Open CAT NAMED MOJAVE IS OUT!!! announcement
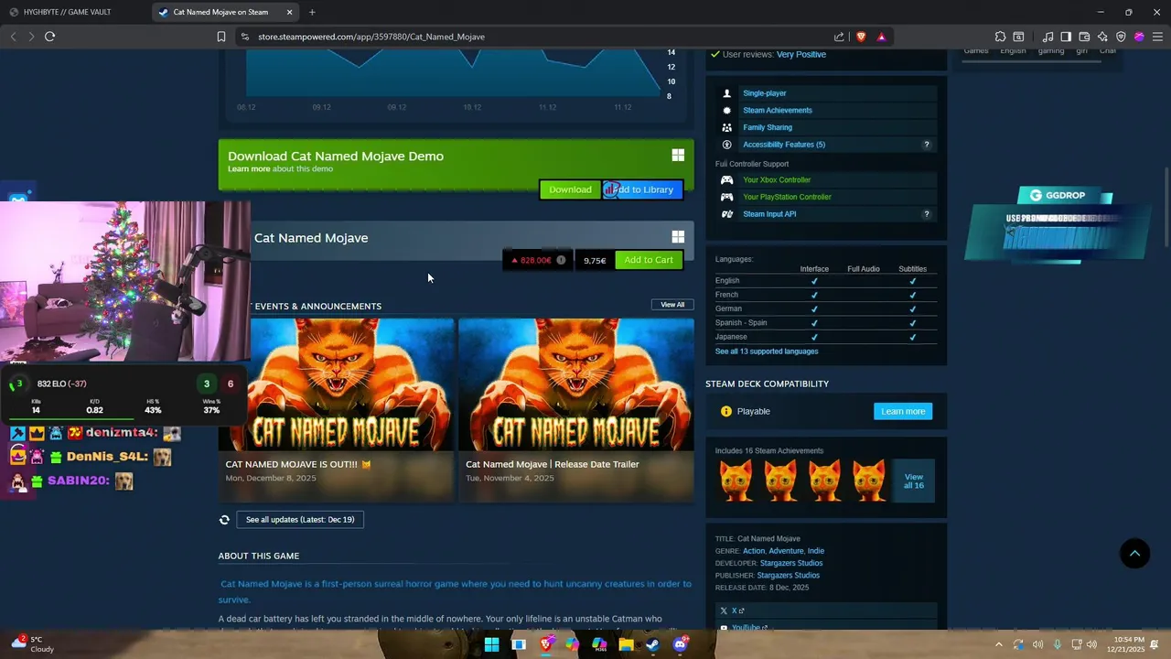This screenshot has width=1171, height=659. point(336,409)
